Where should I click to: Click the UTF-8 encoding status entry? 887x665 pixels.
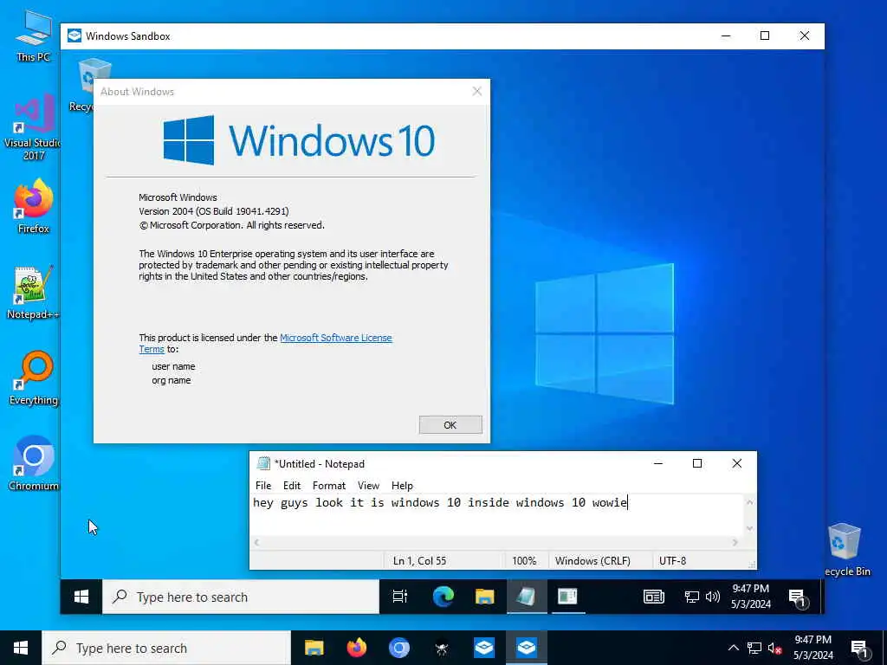click(672, 560)
